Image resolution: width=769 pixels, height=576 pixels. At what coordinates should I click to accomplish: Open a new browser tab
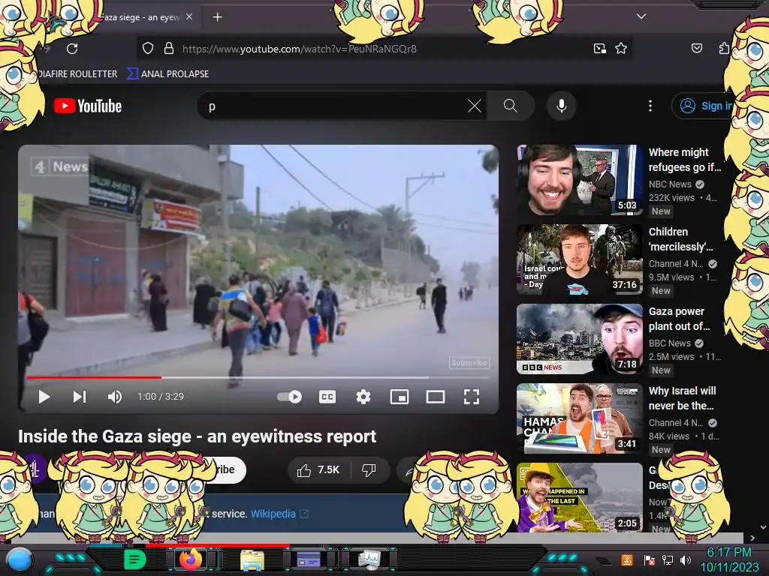[217, 17]
